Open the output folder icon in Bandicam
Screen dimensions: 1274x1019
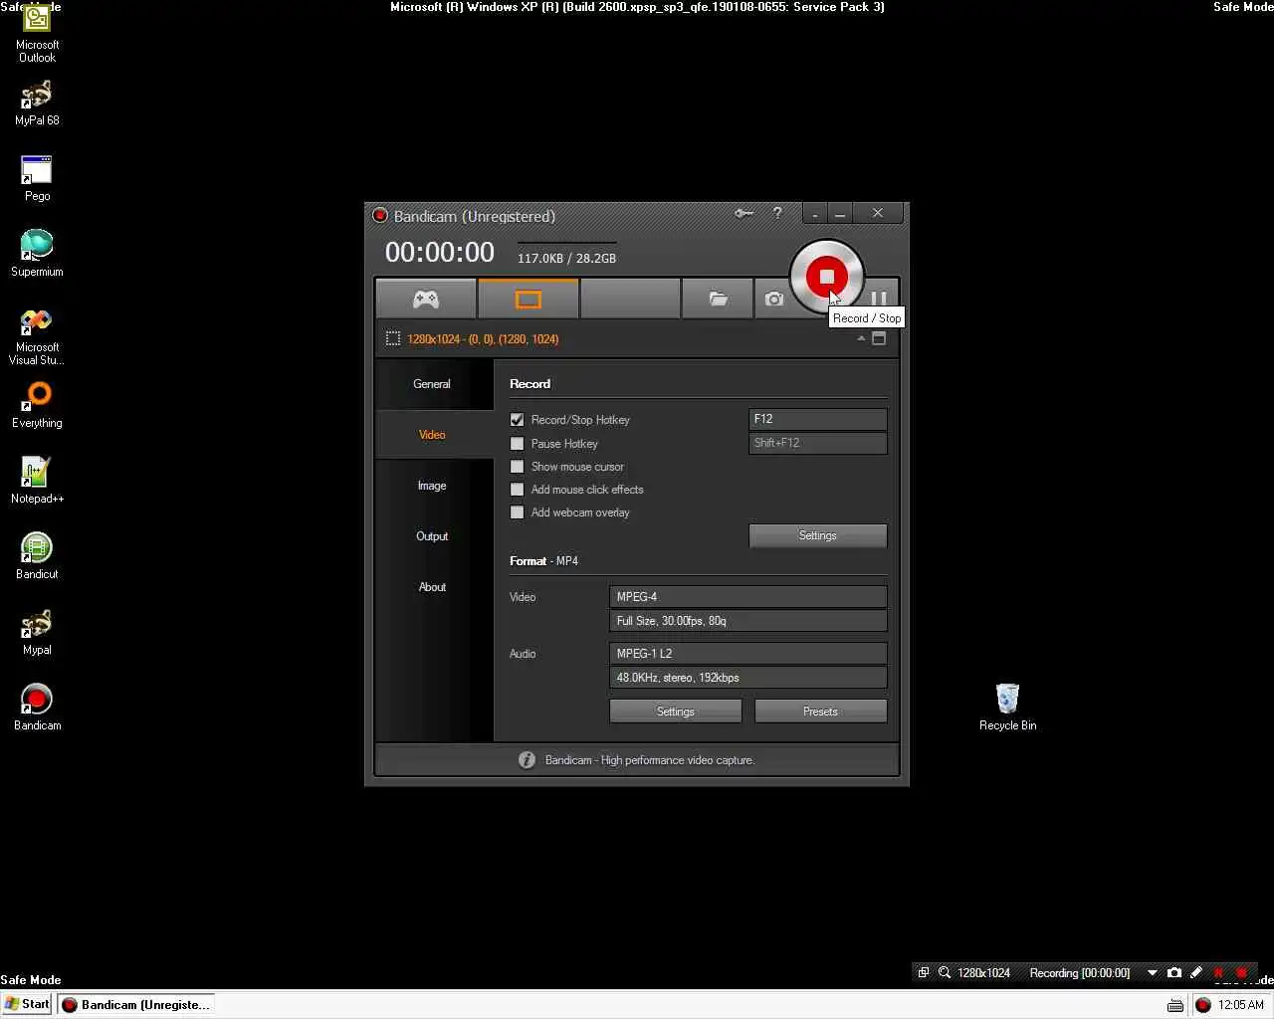(718, 299)
